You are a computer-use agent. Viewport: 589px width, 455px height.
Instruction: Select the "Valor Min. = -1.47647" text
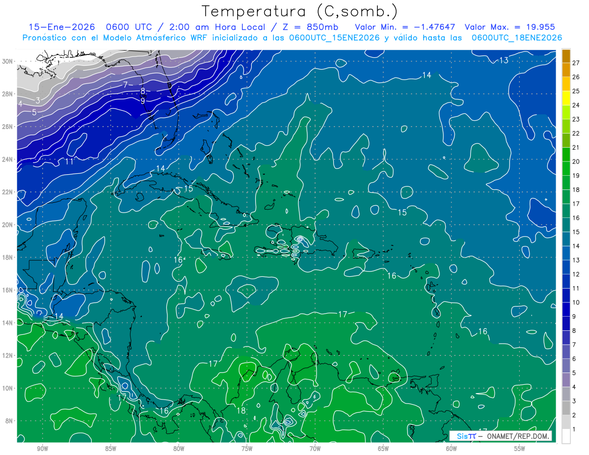click(405, 27)
